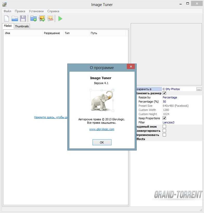The width and height of the screenshot is (204, 213).
Task: Sort by the Имя column header
Action: [23, 33]
